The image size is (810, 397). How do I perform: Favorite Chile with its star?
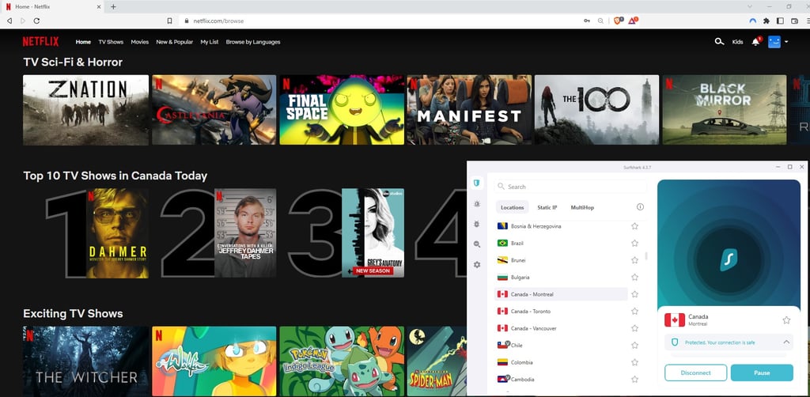pyautogui.click(x=635, y=346)
